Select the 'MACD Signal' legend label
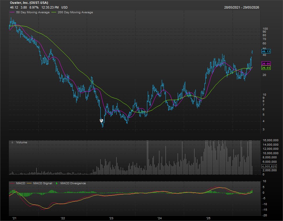The height and width of the screenshot is (221, 283). (42, 183)
